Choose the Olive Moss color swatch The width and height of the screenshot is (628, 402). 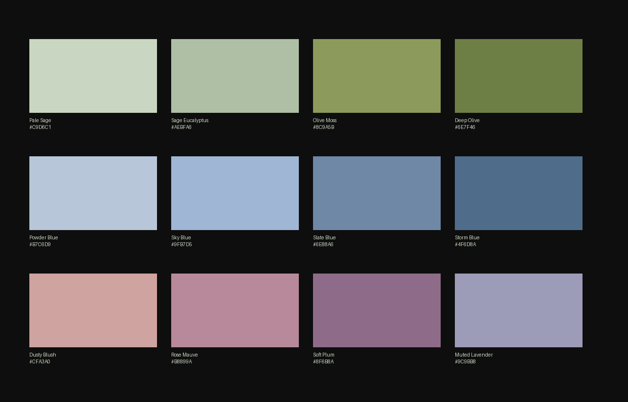click(x=377, y=76)
